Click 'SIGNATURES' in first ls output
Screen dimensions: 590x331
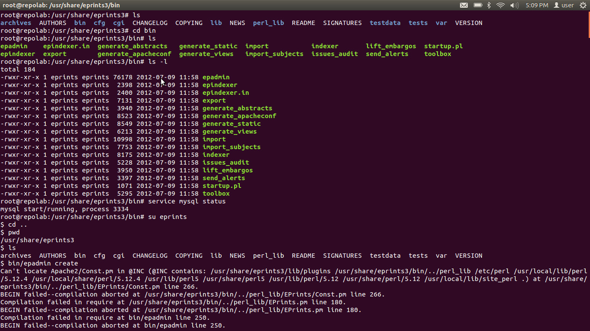click(x=343, y=23)
